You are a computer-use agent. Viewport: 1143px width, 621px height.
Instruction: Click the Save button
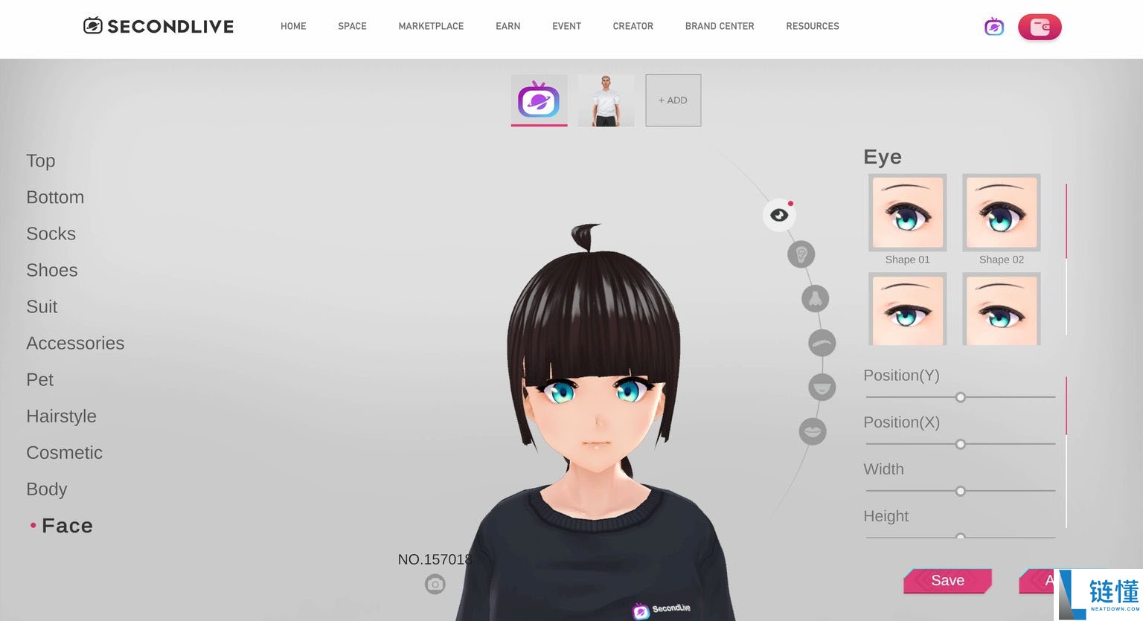(x=947, y=581)
